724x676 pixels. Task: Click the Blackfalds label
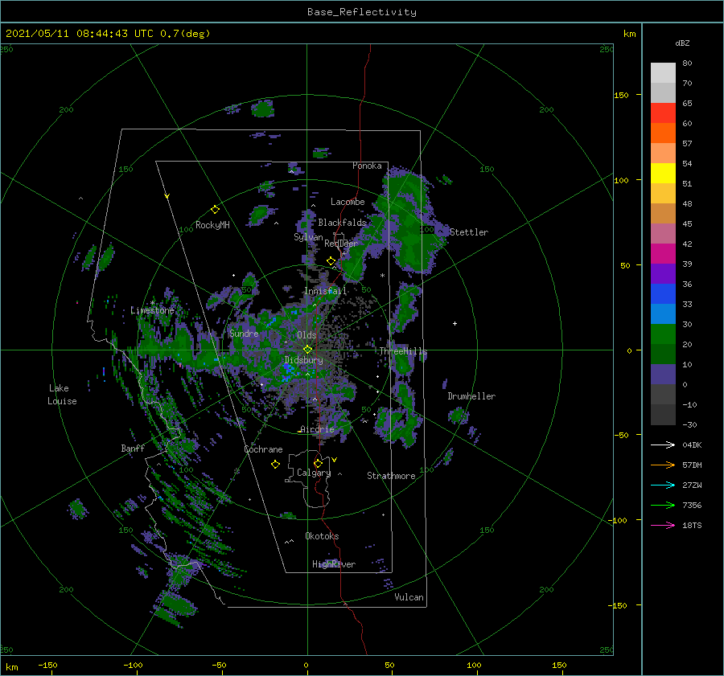(x=342, y=223)
